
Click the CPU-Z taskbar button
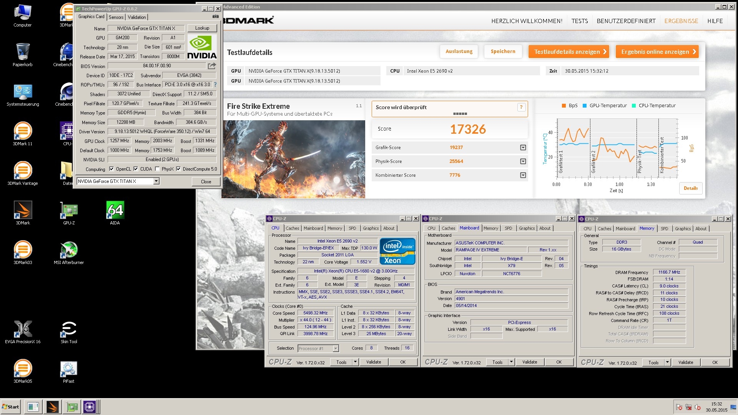pos(90,407)
